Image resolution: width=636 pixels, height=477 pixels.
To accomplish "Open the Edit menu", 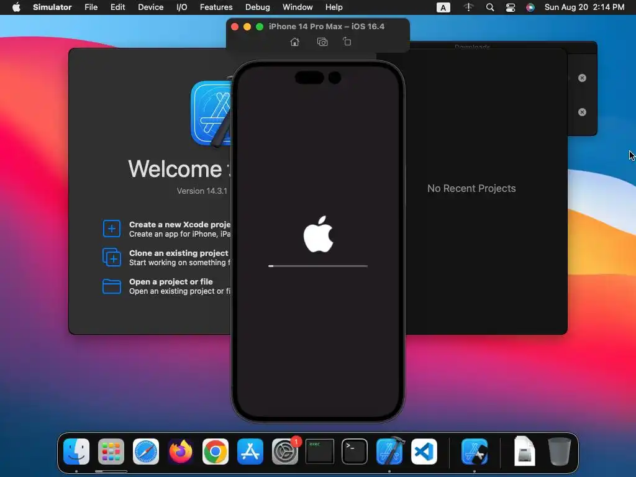I will coord(117,7).
